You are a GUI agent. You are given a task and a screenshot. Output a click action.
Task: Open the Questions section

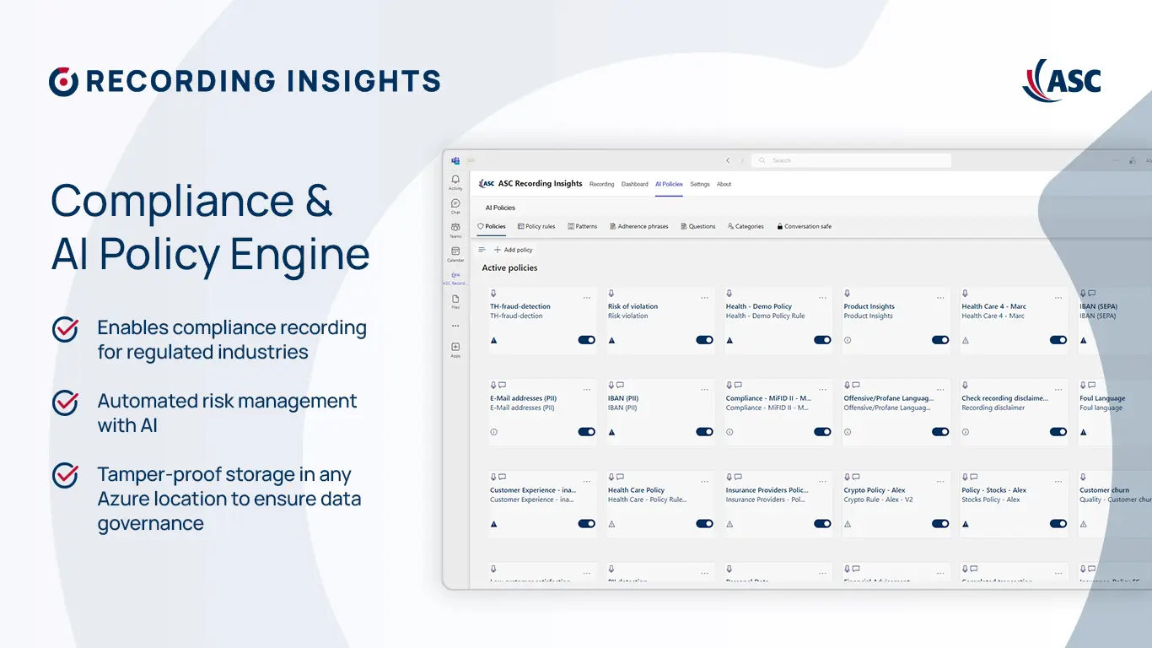[x=698, y=226]
